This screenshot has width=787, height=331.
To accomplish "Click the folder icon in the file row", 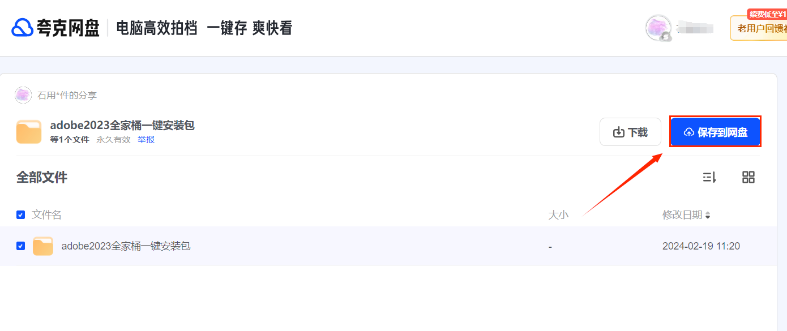I will tap(43, 246).
